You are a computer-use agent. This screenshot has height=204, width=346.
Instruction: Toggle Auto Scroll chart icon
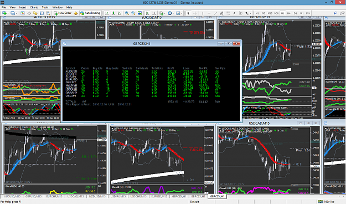click(x=147, y=13)
